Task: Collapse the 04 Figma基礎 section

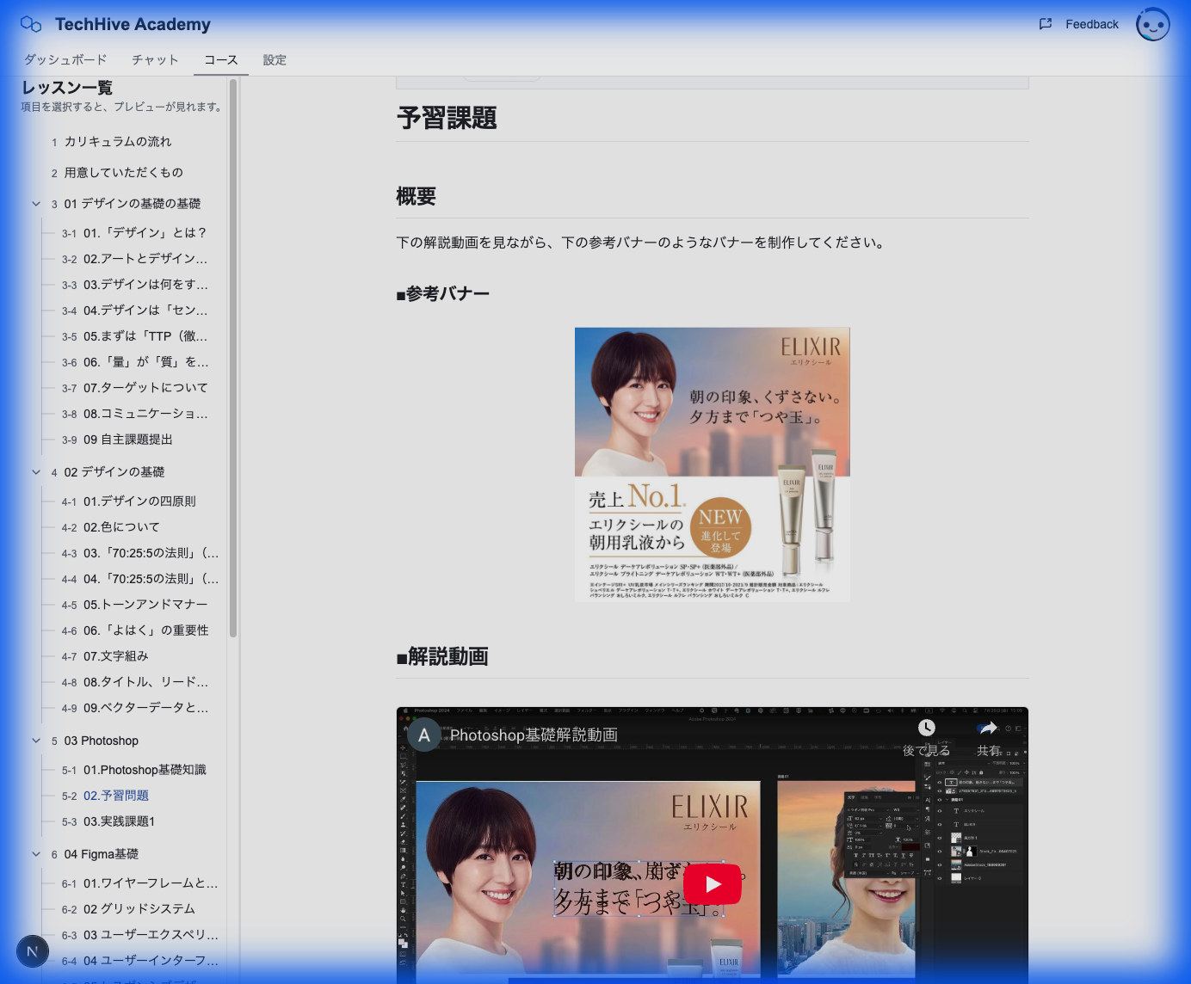Action: click(x=36, y=854)
